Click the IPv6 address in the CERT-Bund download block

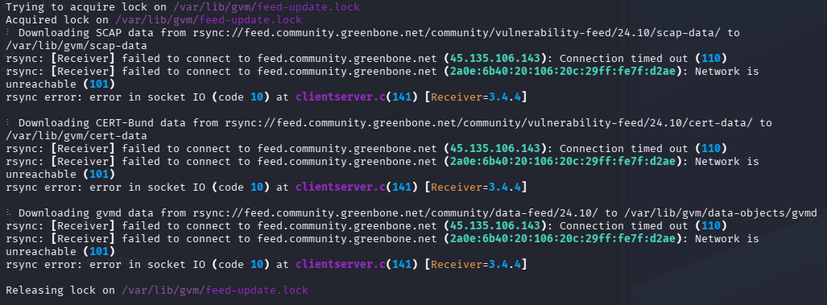point(563,162)
